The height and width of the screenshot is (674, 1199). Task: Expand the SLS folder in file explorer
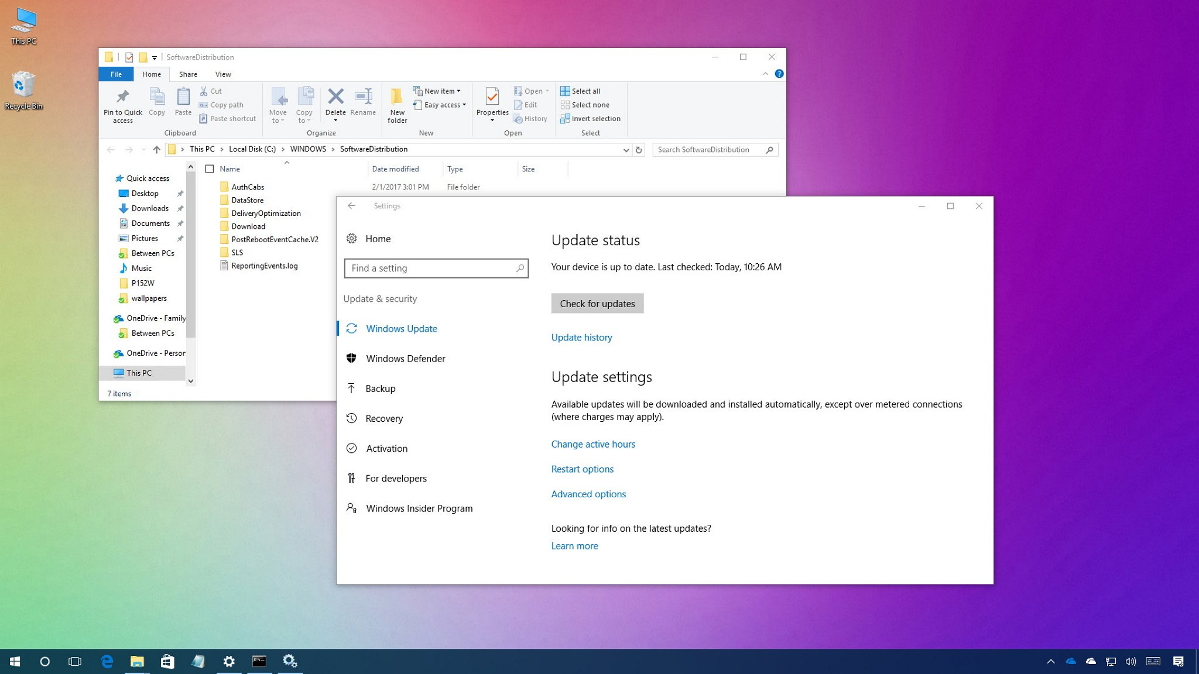pos(237,252)
